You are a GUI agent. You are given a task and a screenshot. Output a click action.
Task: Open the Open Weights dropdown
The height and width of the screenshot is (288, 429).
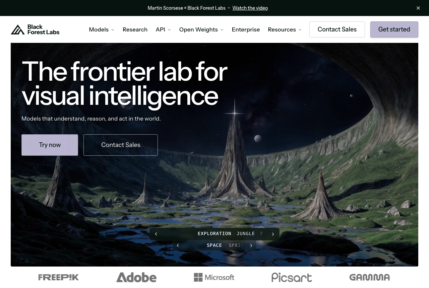(201, 29)
